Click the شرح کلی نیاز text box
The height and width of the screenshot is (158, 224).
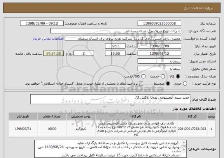(x=110, y=99)
